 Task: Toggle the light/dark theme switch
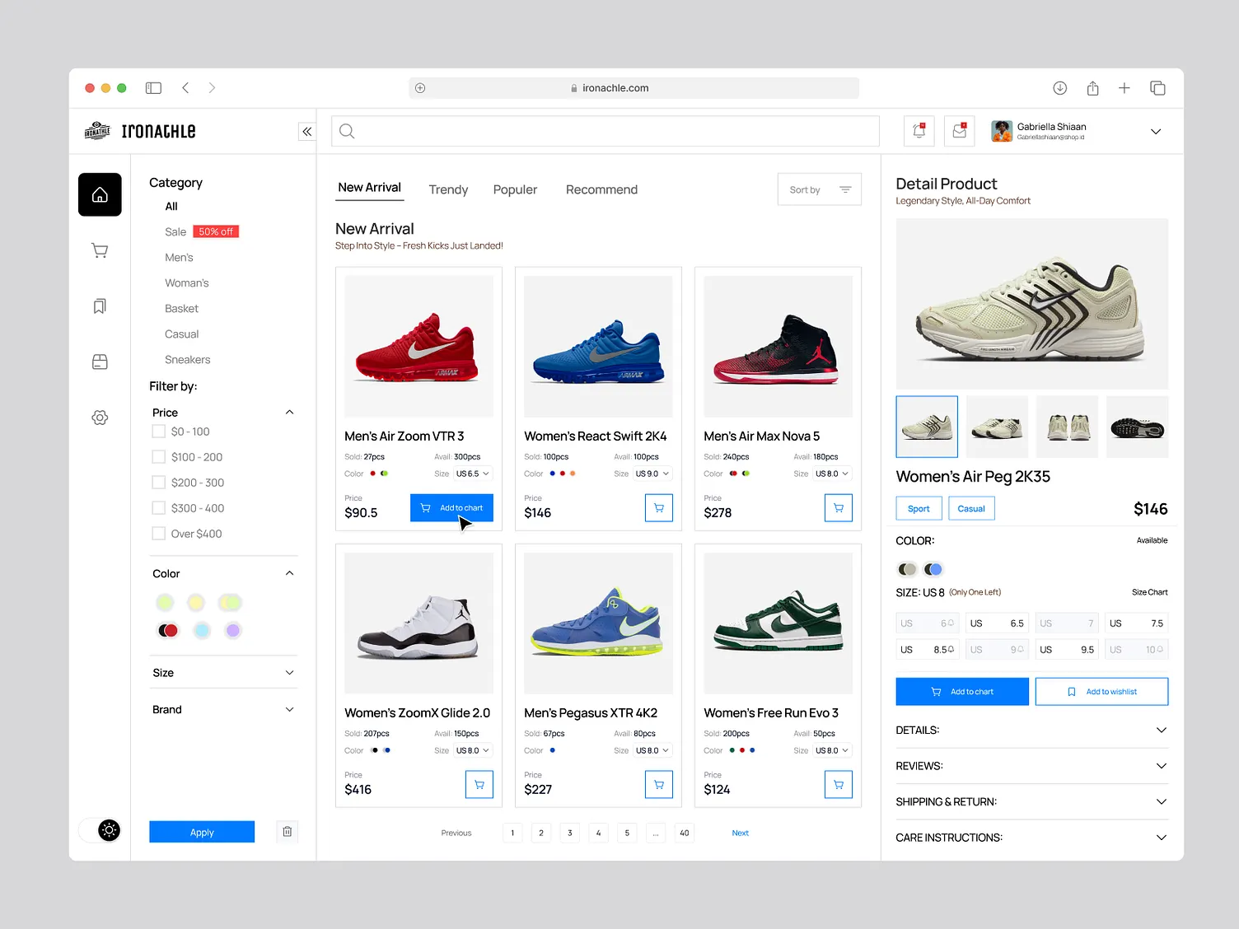100,830
